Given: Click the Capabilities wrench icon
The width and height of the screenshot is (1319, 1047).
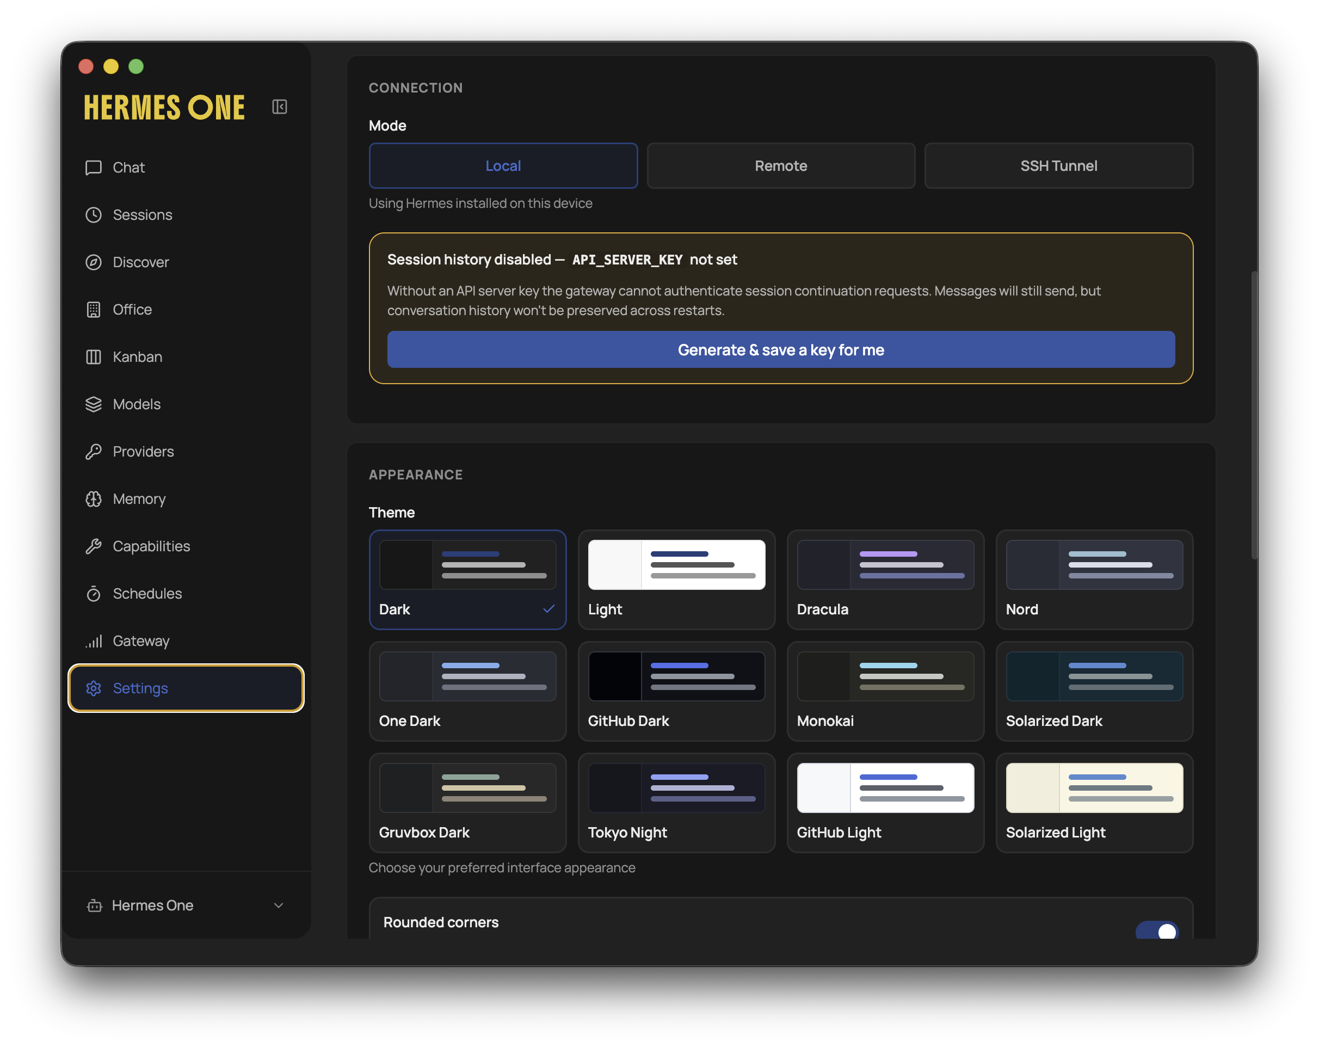Looking at the screenshot, I should click(93, 546).
